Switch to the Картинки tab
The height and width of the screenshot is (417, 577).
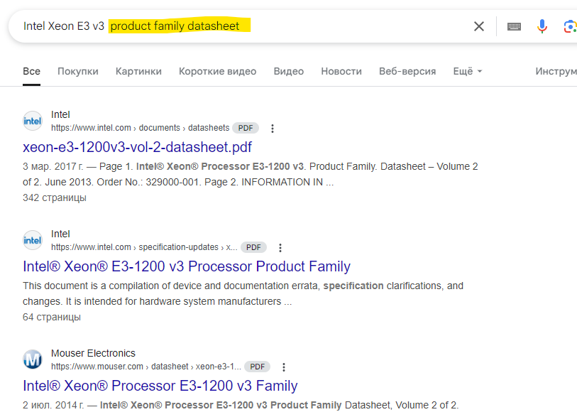tap(138, 71)
